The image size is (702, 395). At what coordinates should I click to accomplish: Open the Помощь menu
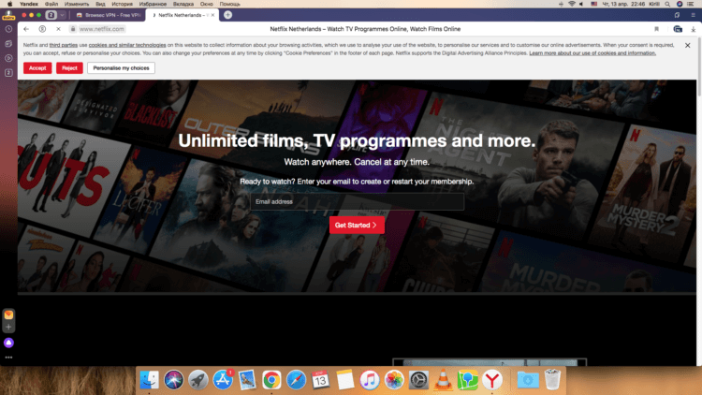pos(229,4)
